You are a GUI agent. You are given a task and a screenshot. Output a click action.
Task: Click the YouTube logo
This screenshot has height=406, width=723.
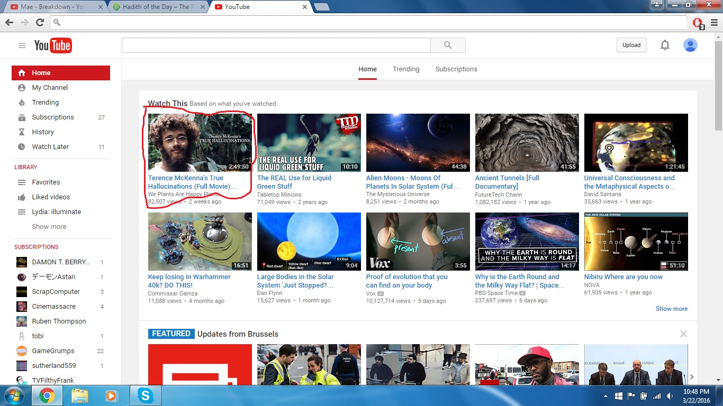[53, 45]
